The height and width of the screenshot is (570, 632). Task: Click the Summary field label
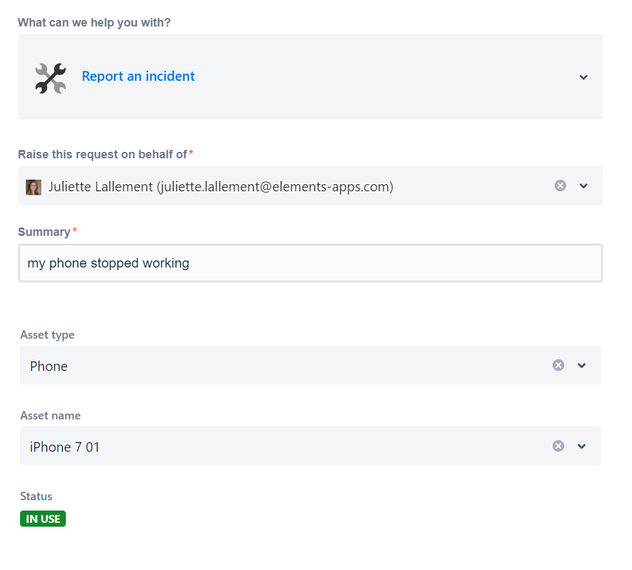click(43, 232)
